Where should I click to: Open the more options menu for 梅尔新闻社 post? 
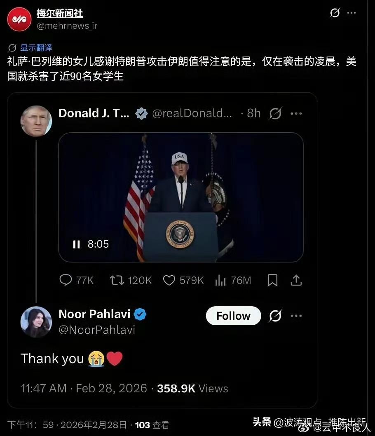point(352,13)
